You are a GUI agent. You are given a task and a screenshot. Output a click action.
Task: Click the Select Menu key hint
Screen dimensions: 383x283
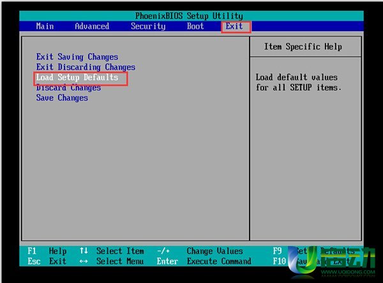pyautogui.click(x=120, y=261)
